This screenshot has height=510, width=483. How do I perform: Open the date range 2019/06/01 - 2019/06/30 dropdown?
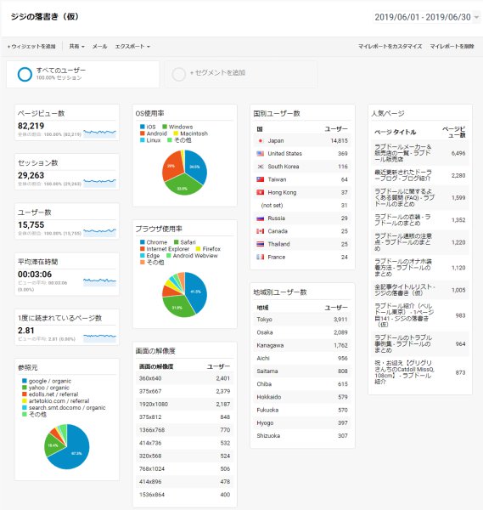pos(426,17)
